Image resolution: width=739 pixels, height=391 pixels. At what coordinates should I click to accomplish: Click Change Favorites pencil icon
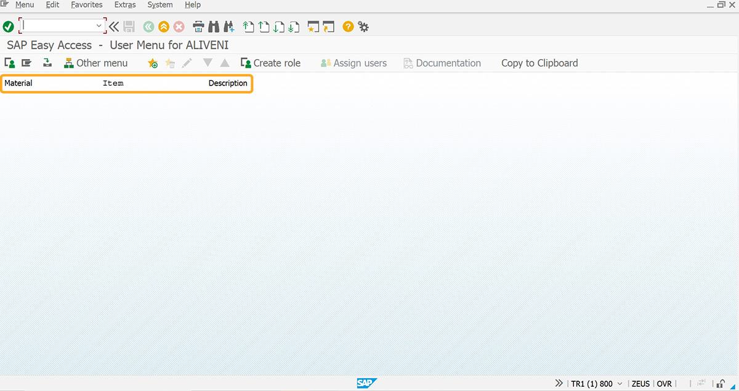187,63
